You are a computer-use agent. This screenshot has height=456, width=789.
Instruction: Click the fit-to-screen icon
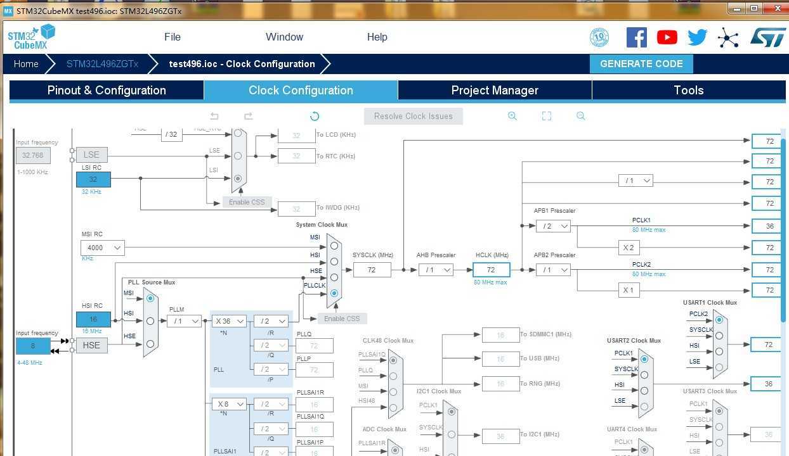pos(547,116)
